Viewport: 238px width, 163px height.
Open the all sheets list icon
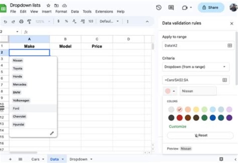point(20,159)
